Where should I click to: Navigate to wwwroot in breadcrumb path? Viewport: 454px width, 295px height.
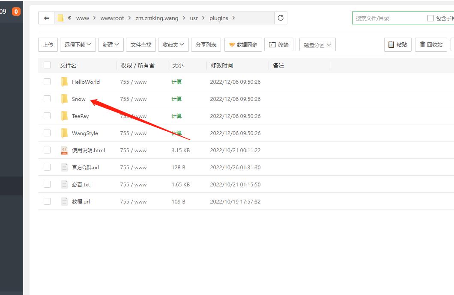tap(112, 18)
